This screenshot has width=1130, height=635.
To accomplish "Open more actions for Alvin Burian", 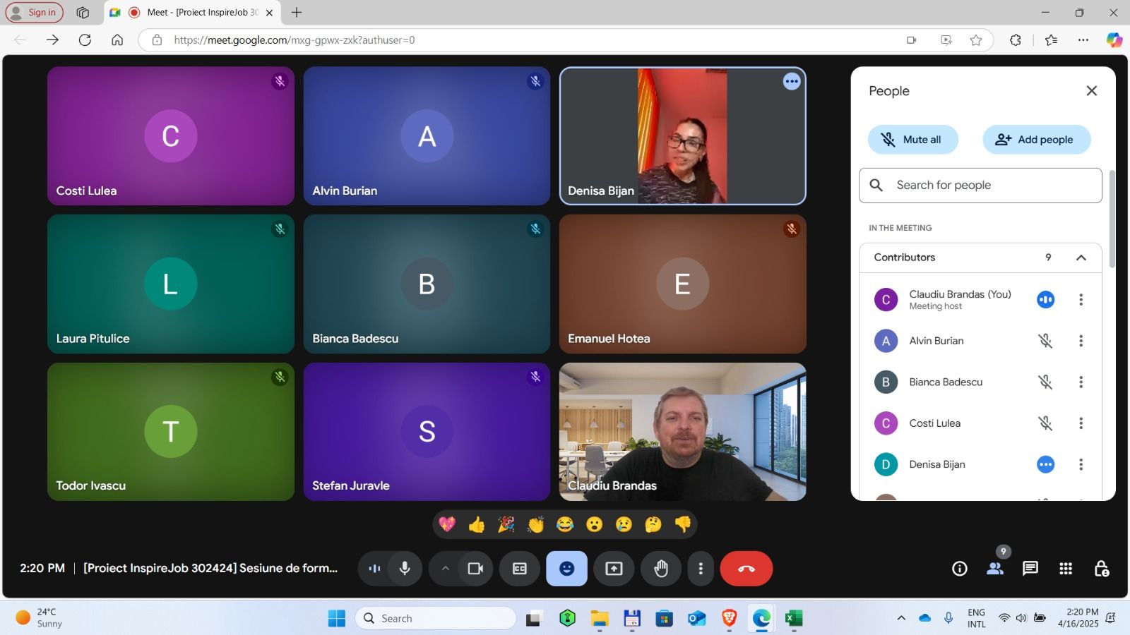I will click(x=1081, y=341).
